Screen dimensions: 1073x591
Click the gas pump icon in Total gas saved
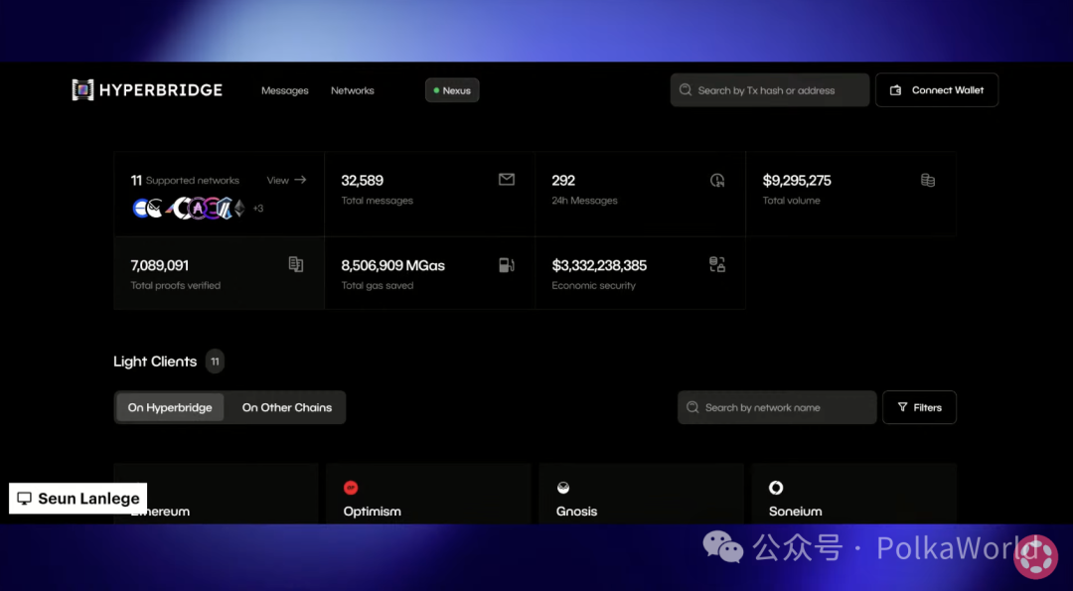tap(507, 265)
